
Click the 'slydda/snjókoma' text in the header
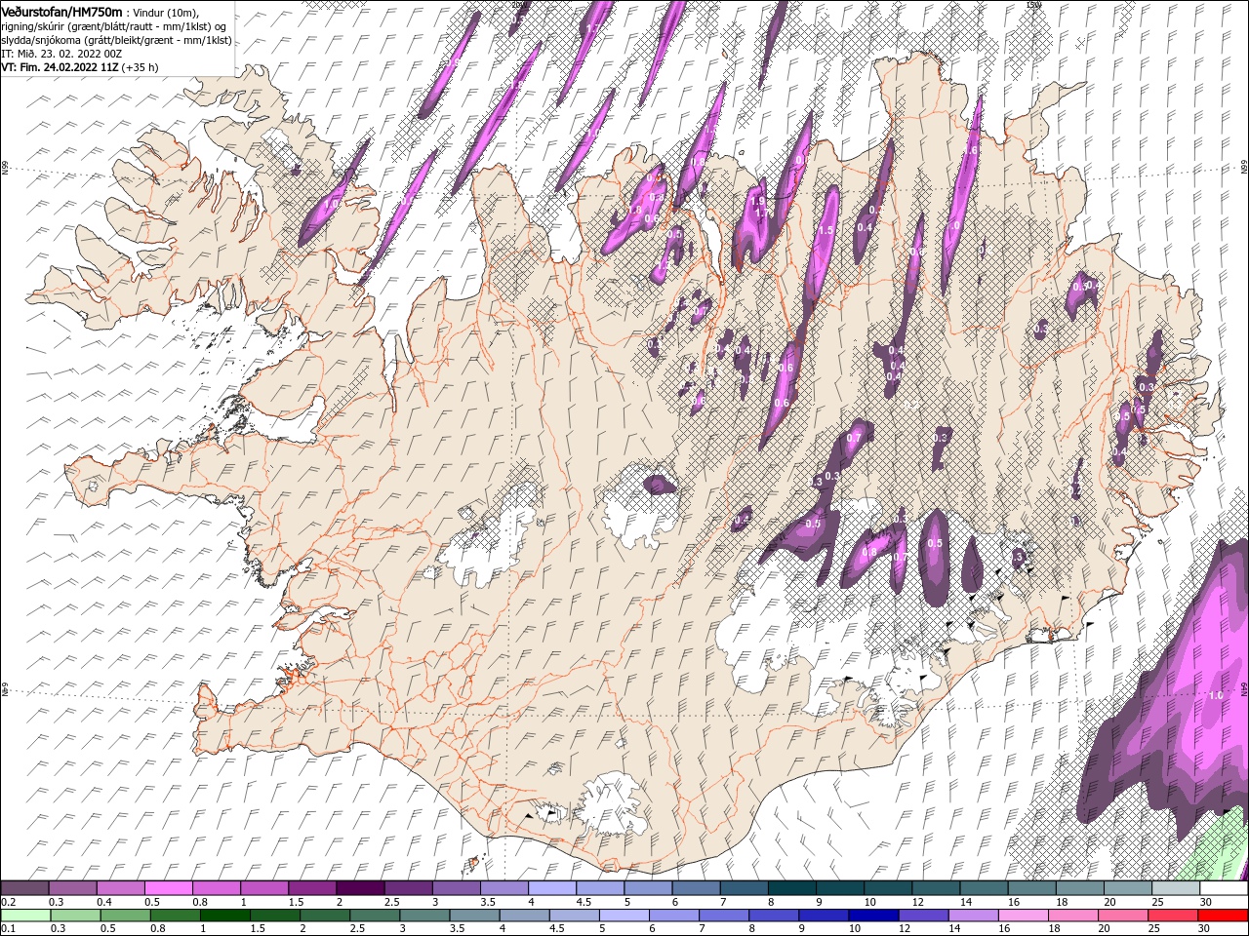[40, 40]
